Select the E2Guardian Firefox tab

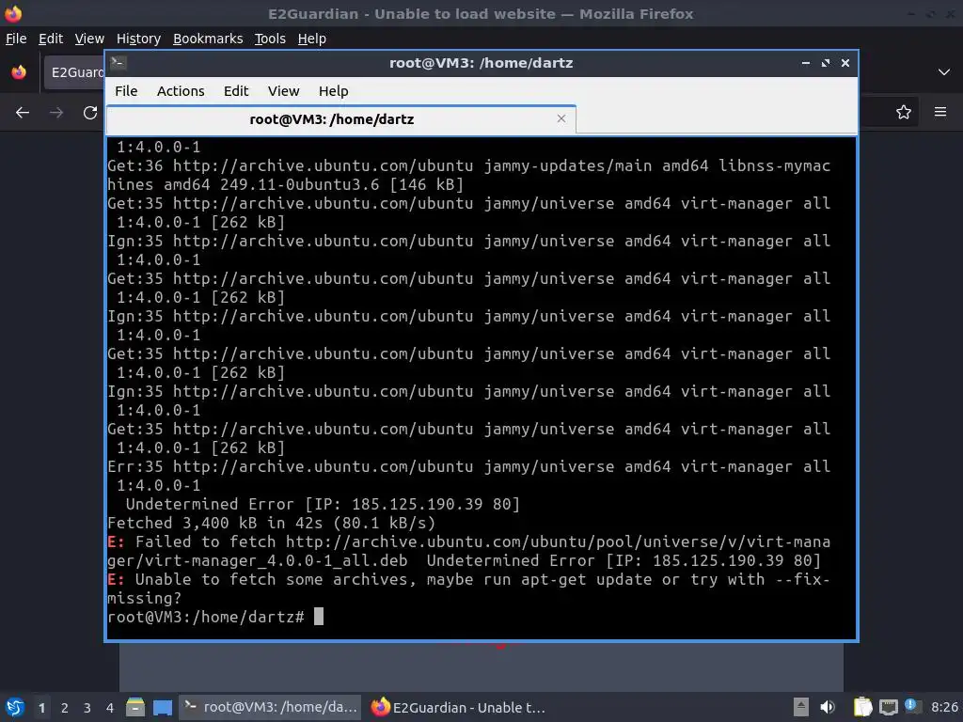tap(73, 72)
